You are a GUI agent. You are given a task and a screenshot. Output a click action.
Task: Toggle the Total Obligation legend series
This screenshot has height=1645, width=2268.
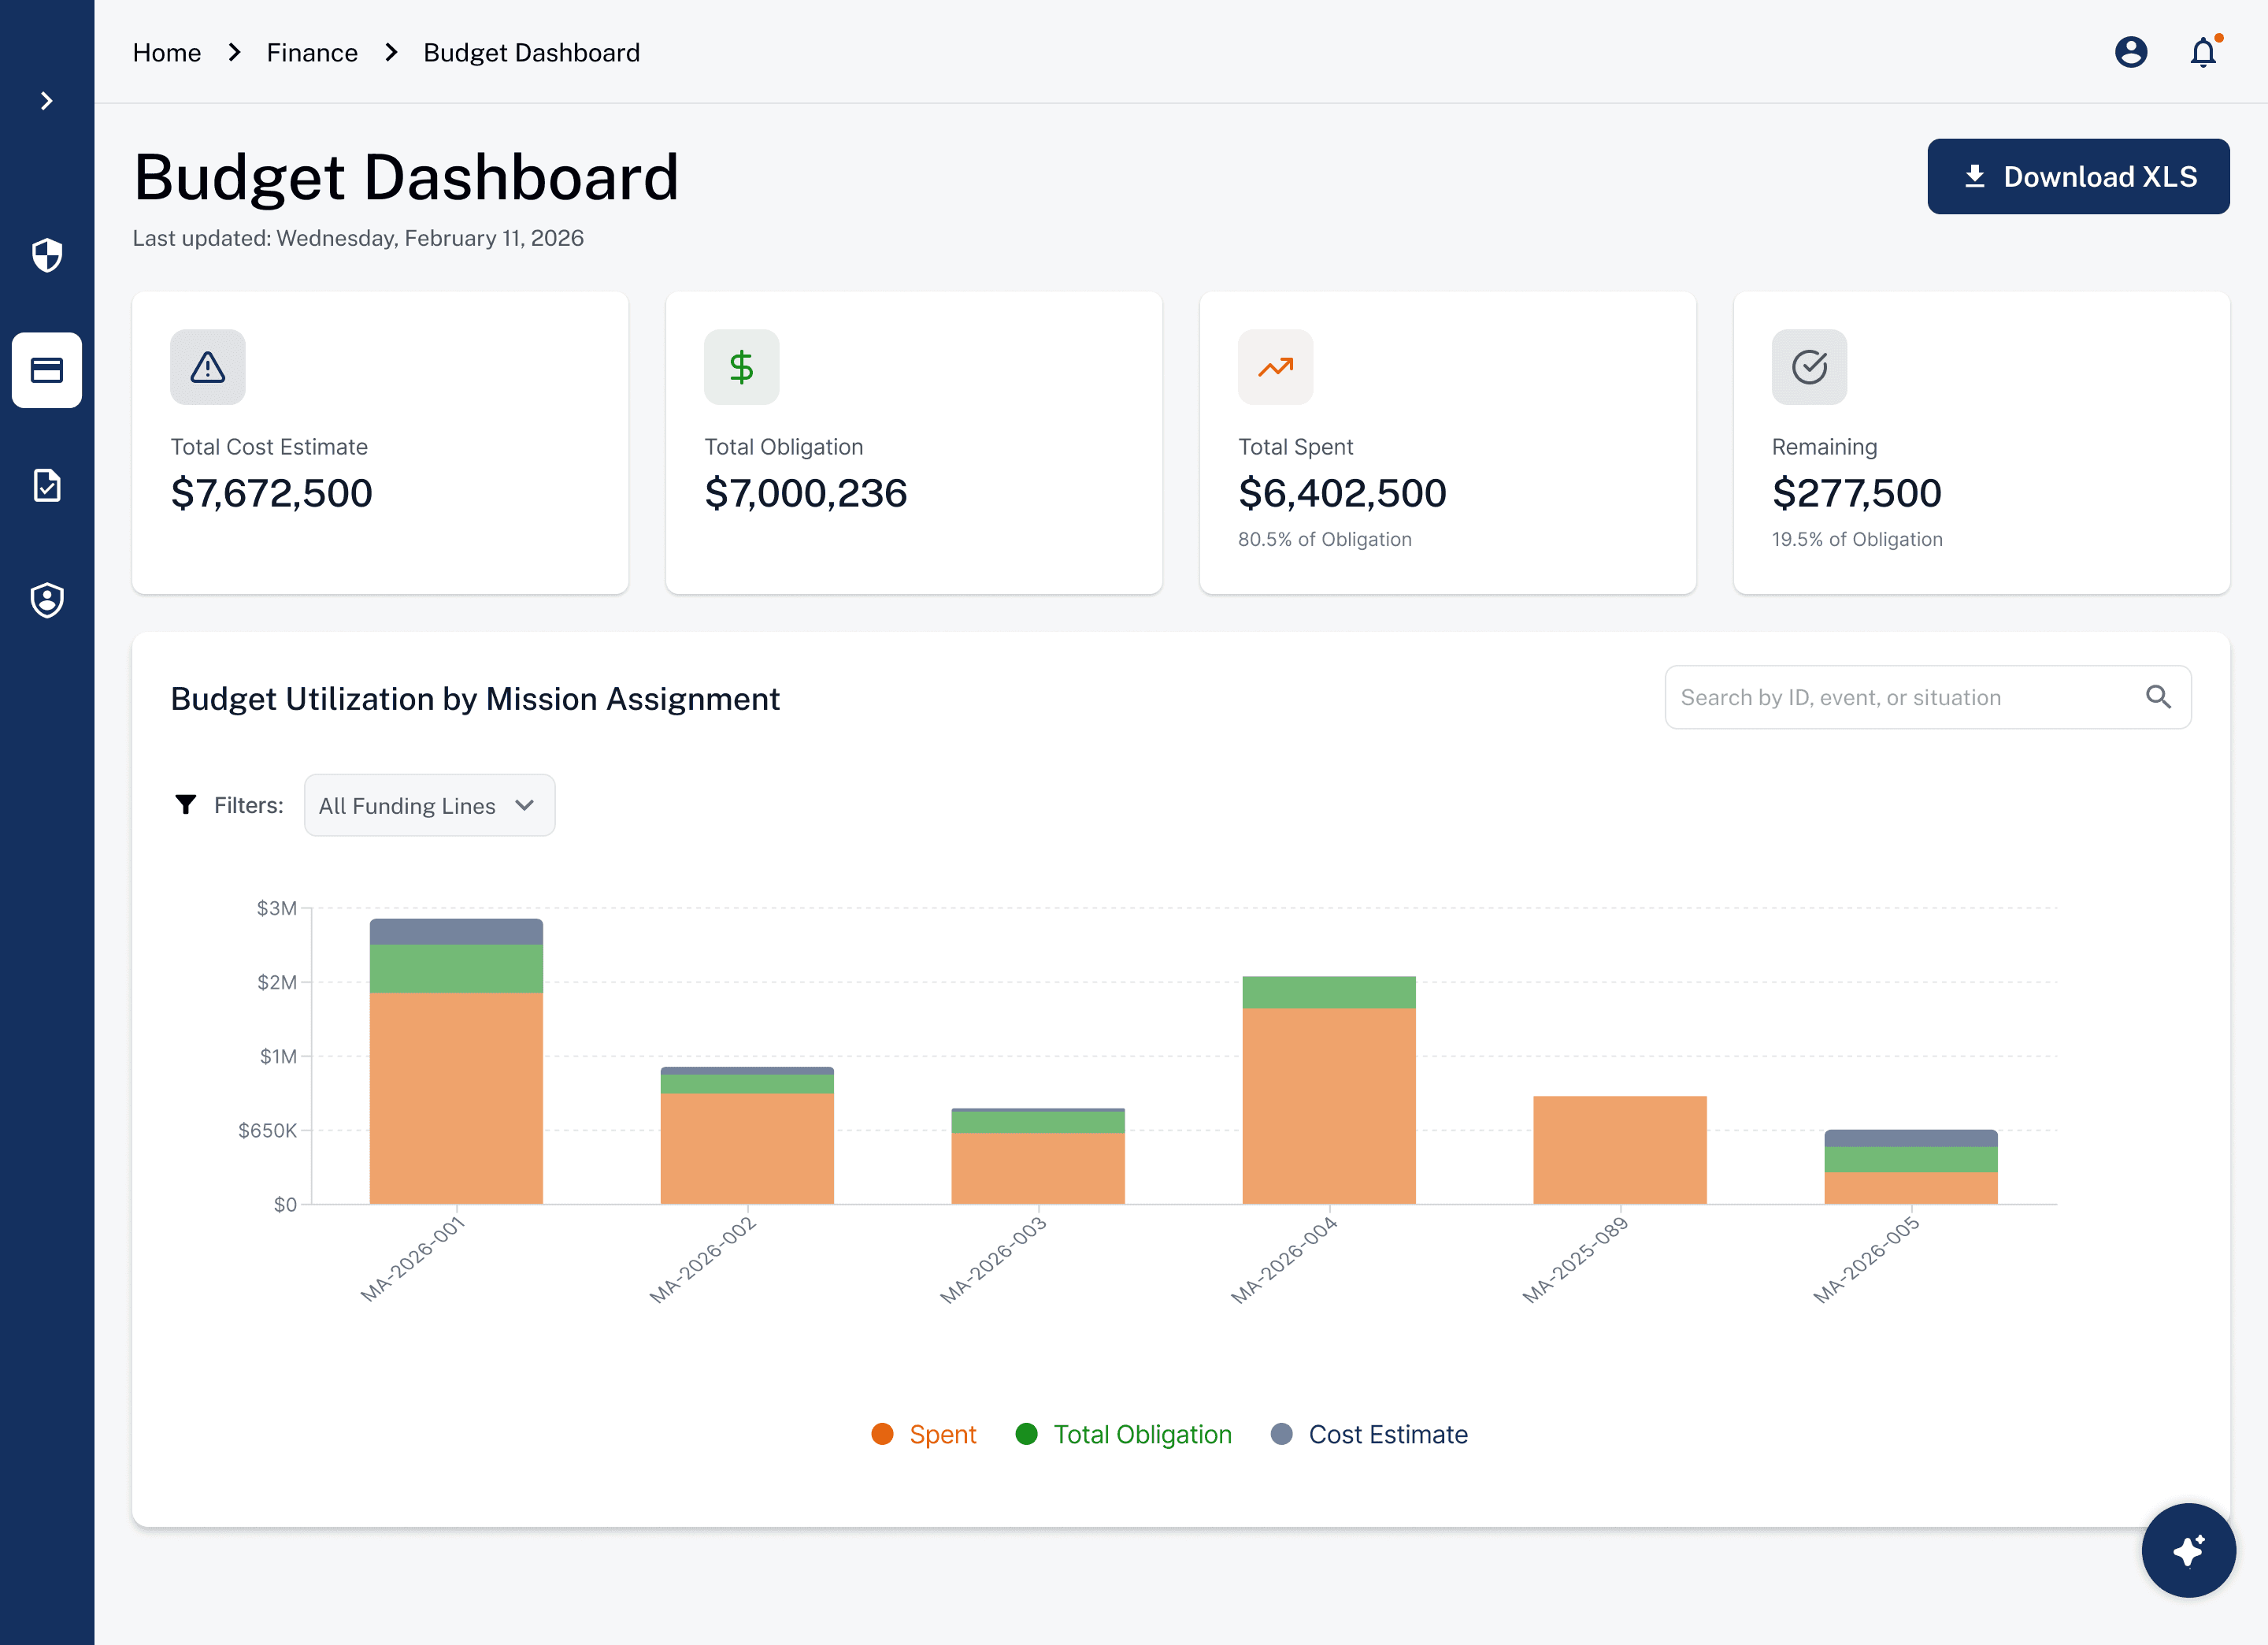coord(1124,1434)
